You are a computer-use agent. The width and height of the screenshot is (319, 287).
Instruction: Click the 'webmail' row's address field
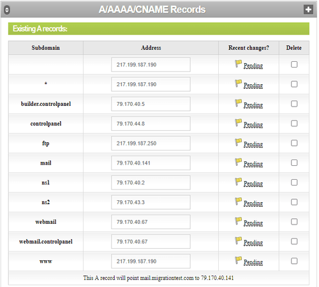(x=151, y=222)
